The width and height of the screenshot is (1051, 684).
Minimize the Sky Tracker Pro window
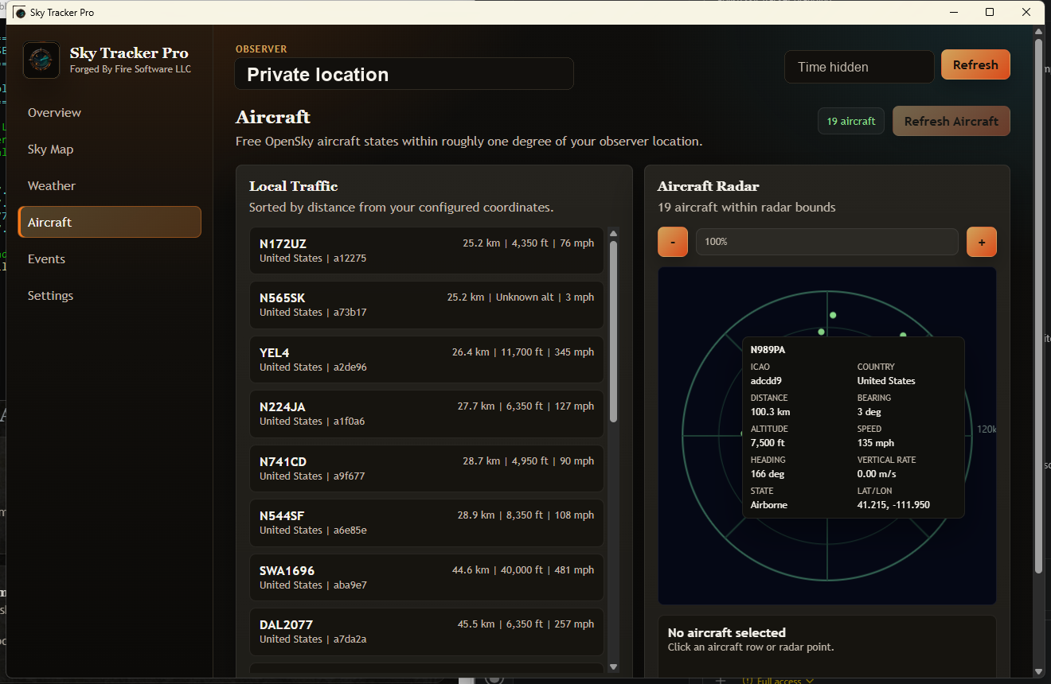(x=953, y=12)
